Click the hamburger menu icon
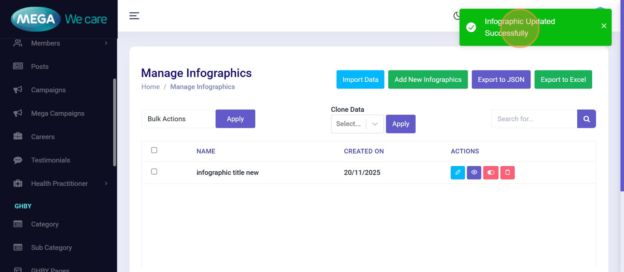Screen dimensions: 624x272 pyautogui.click(x=134, y=16)
